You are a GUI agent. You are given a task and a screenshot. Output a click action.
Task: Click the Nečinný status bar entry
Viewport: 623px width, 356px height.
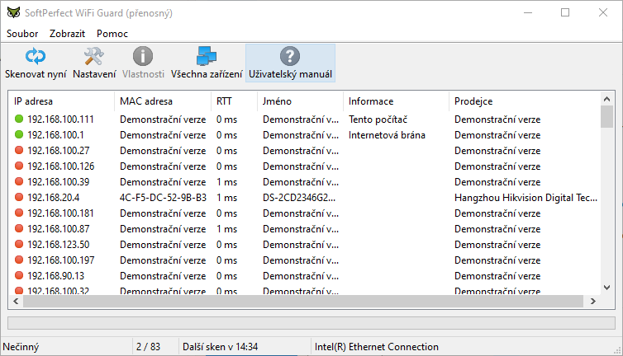tap(21, 347)
